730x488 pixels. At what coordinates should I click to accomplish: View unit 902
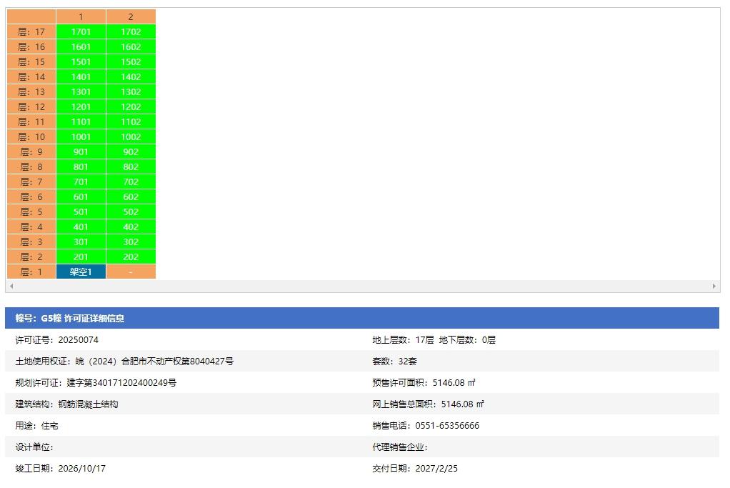tap(131, 151)
